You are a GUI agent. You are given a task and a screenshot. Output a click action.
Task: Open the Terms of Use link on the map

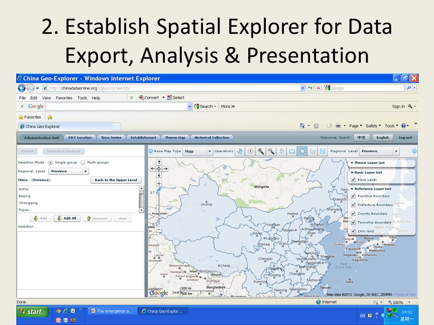point(405,295)
